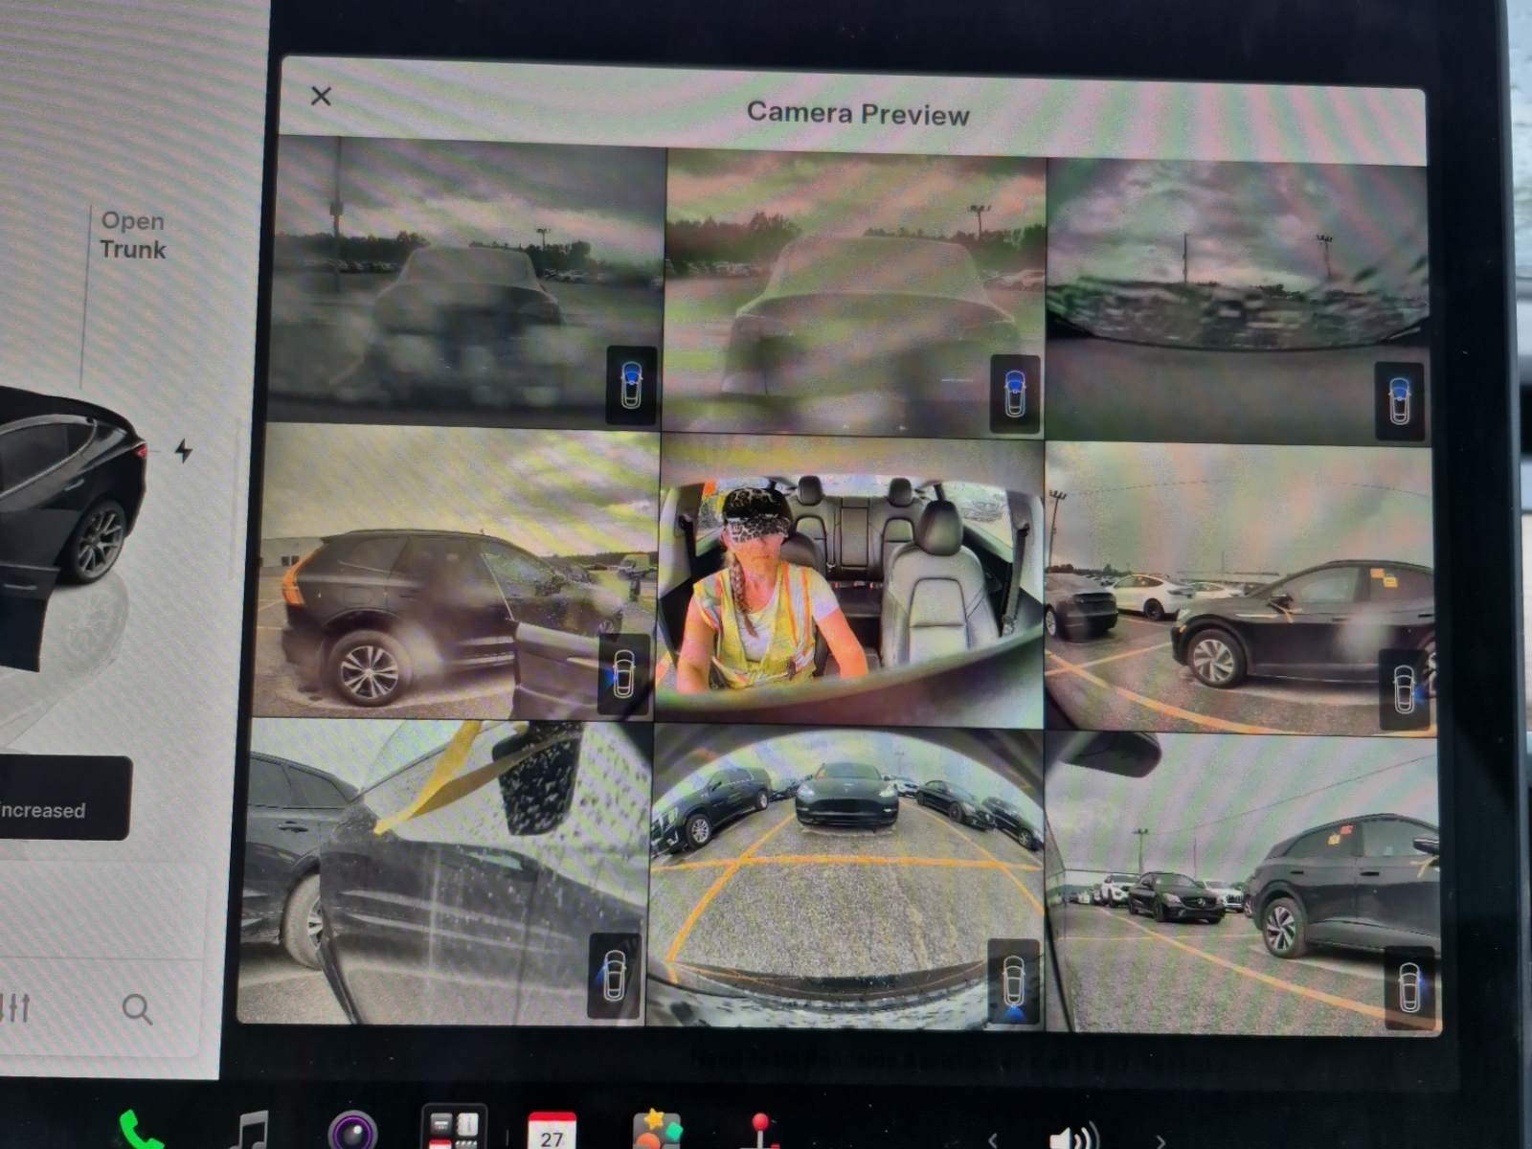
Task: Open the Phone app in the dock
Action: coord(141,1130)
